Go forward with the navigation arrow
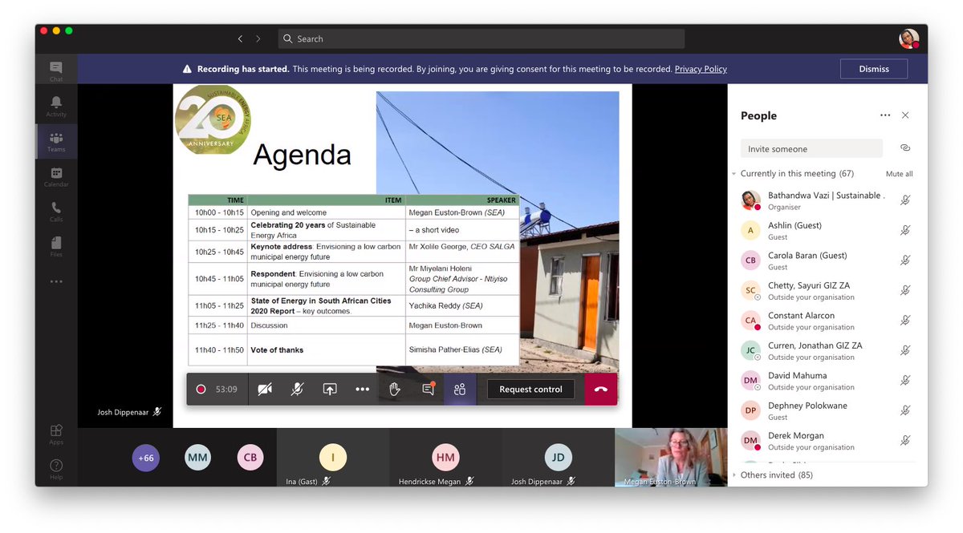Image resolution: width=963 pixels, height=533 pixels. point(258,38)
